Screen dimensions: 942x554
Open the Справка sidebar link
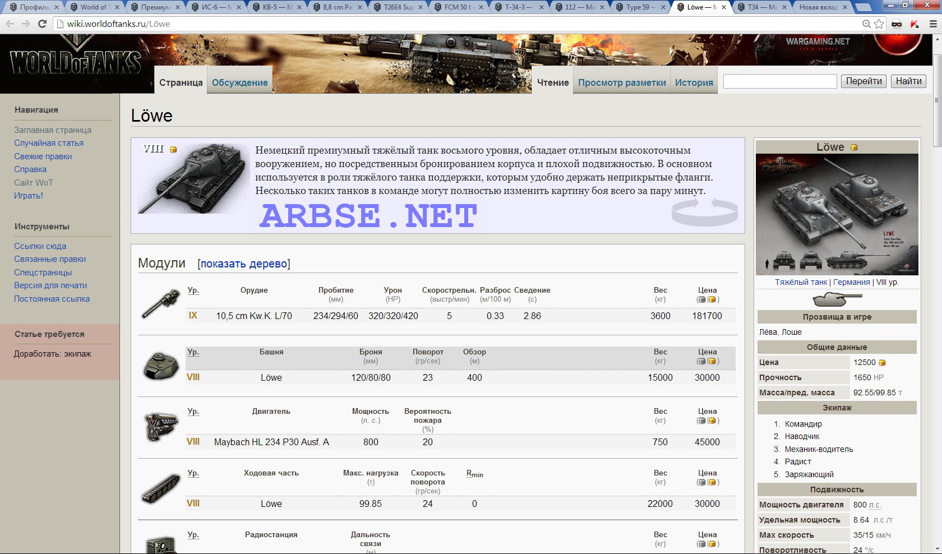pos(30,169)
